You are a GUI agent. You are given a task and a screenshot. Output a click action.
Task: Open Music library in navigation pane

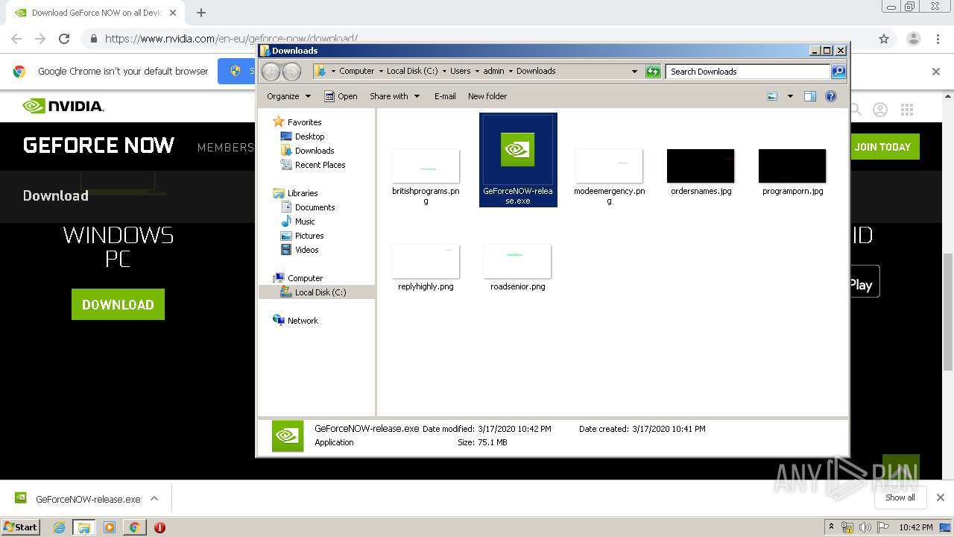(x=305, y=222)
